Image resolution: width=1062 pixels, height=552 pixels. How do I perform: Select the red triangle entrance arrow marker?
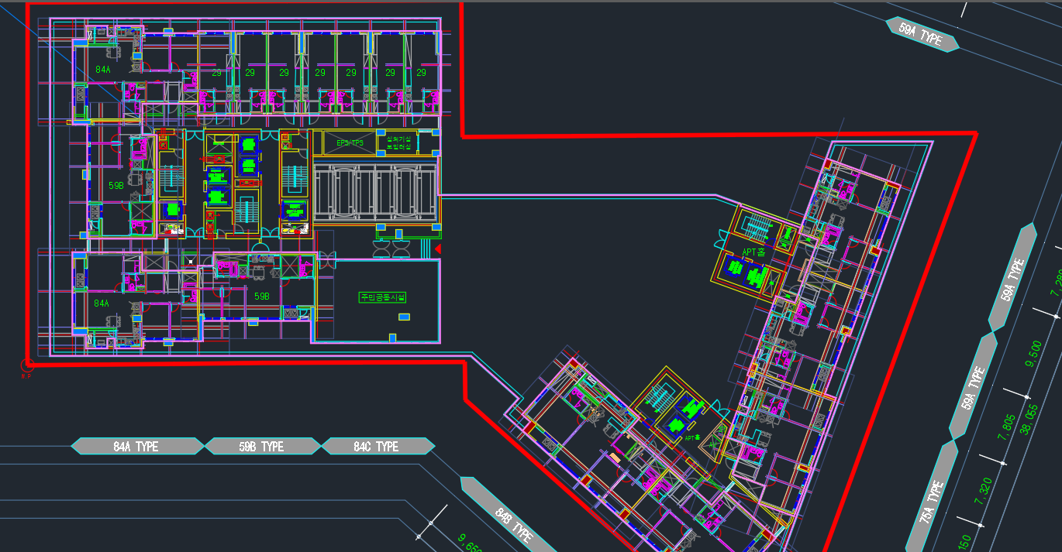click(437, 249)
